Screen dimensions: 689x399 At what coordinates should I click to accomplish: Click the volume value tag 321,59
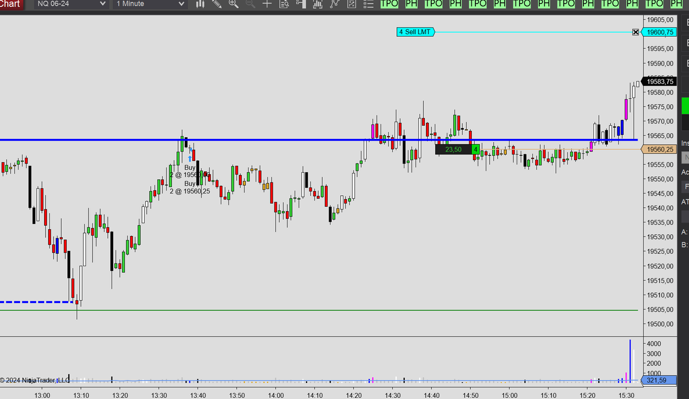point(659,380)
